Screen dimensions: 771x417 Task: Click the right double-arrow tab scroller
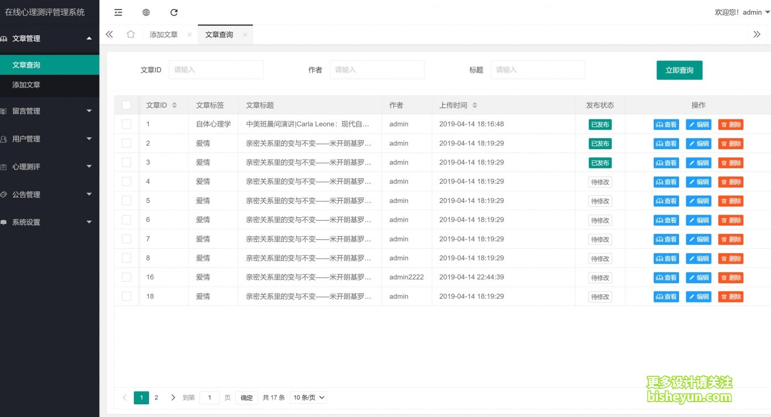click(x=758, y=34)
